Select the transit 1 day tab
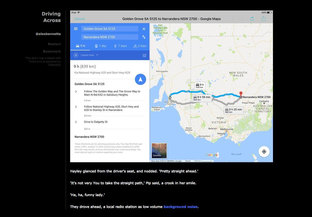The image size is (312, 217). (100, 46)
